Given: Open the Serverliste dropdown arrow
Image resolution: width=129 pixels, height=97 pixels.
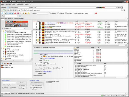Looking at the screenshot, I should [122, 8].
